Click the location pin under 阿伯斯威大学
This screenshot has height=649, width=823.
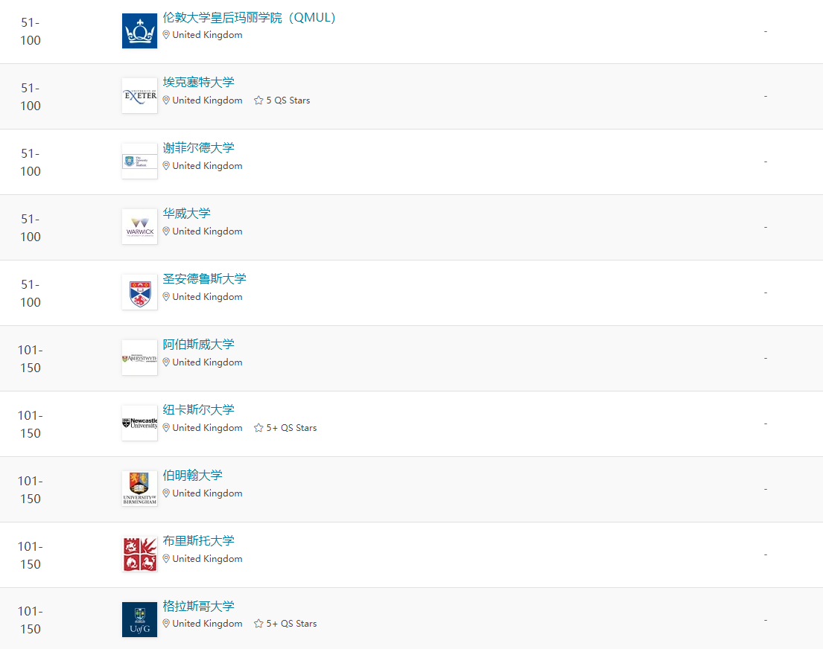click(x=166, y=362)
